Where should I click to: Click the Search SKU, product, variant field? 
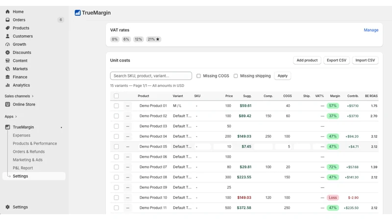tap(151, 76)
